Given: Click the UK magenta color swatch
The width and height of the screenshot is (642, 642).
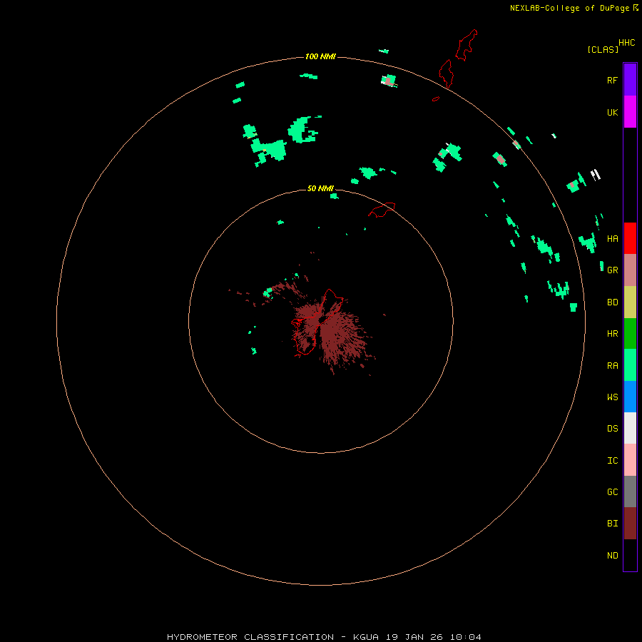Looking at the screenshot, I should [x=630, y=112].
